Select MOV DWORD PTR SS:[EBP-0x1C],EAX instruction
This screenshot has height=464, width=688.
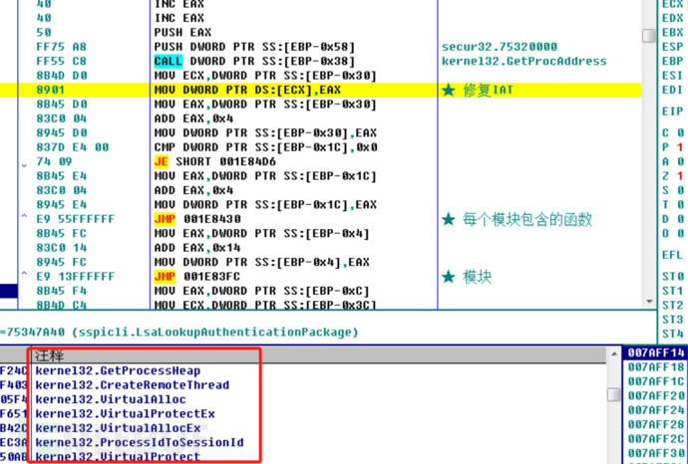pyautogui.click(x=265, y=204)
